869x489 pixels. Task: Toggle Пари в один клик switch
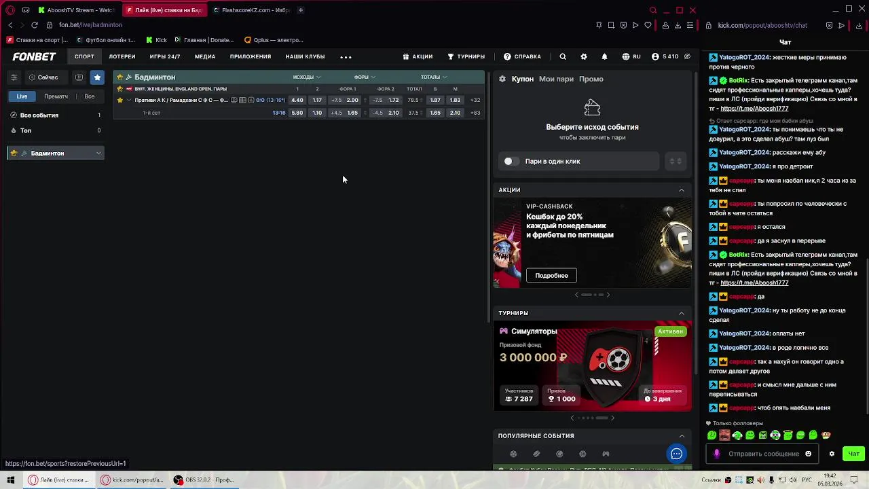[x=511, y=162]
